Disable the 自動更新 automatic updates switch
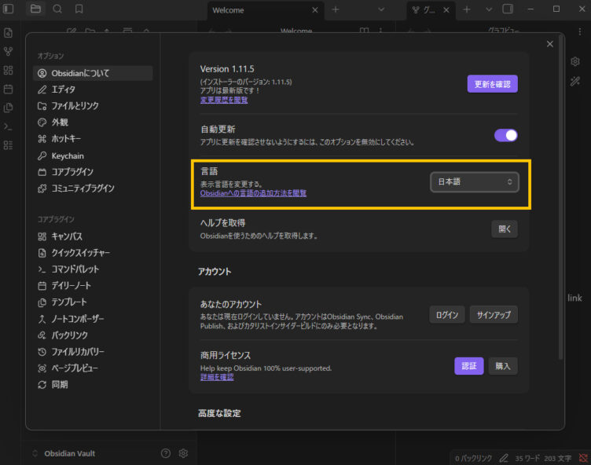 505,135
